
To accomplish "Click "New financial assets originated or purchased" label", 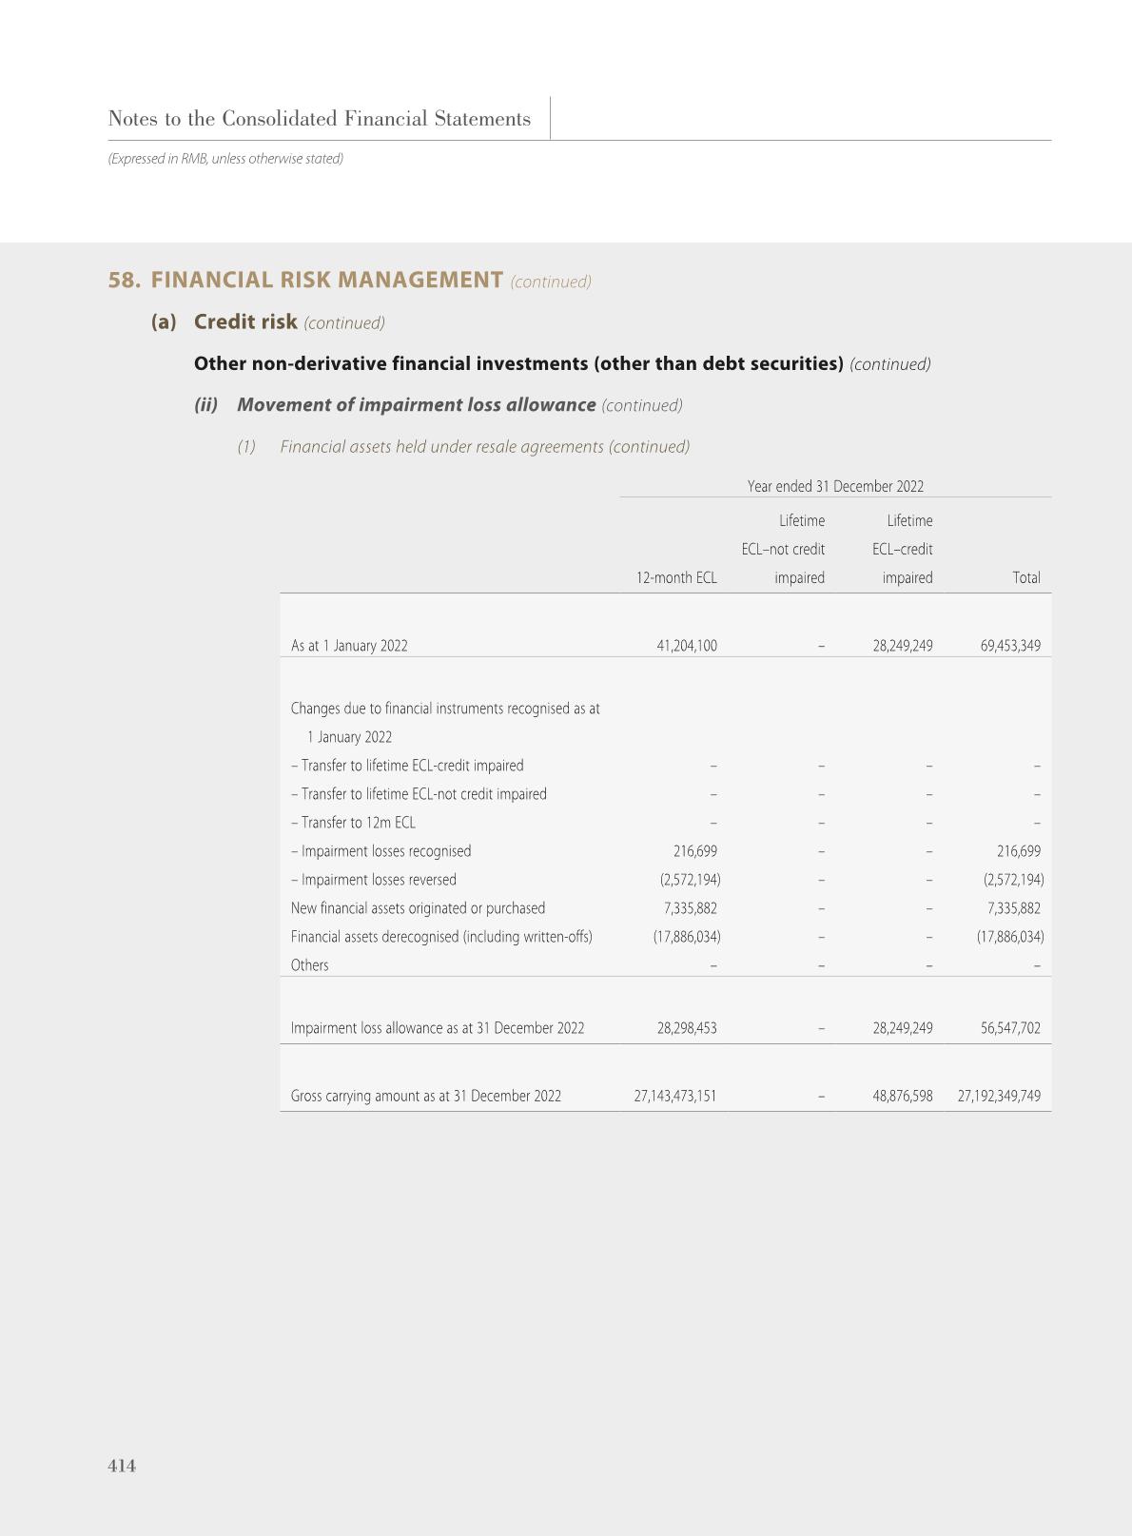I will click(x=418, y=908).
